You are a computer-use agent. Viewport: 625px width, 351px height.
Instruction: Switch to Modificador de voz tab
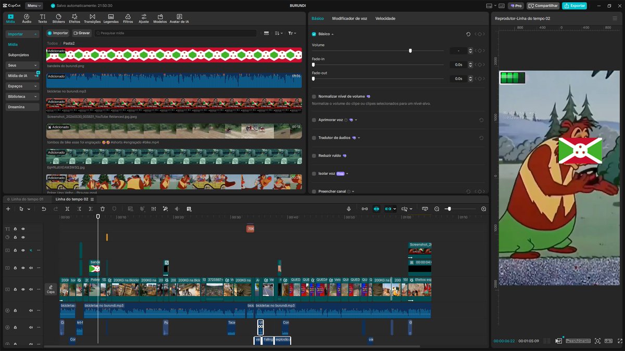point(349,18)
